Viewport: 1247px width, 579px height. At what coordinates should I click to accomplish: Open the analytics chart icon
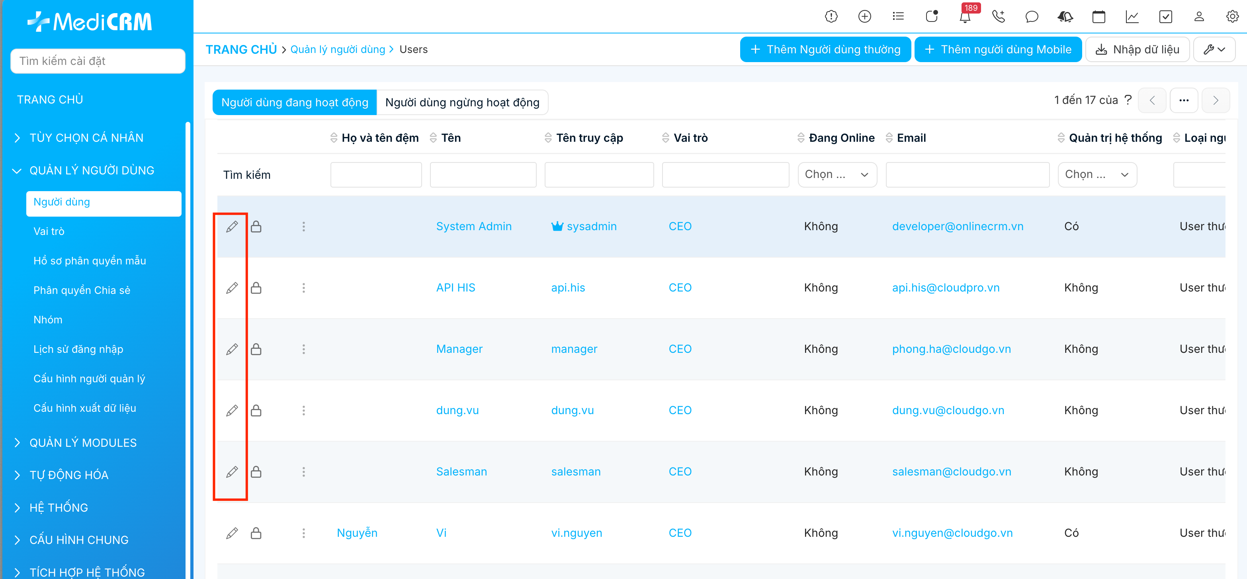point(1132,17)
